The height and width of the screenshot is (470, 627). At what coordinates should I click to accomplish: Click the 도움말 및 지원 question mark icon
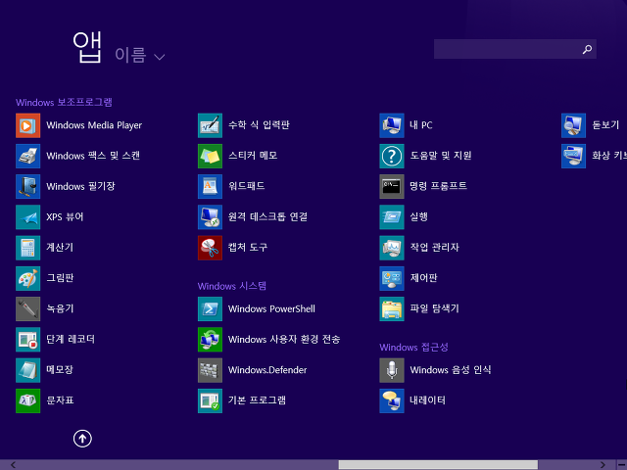(x=392, y=156)
